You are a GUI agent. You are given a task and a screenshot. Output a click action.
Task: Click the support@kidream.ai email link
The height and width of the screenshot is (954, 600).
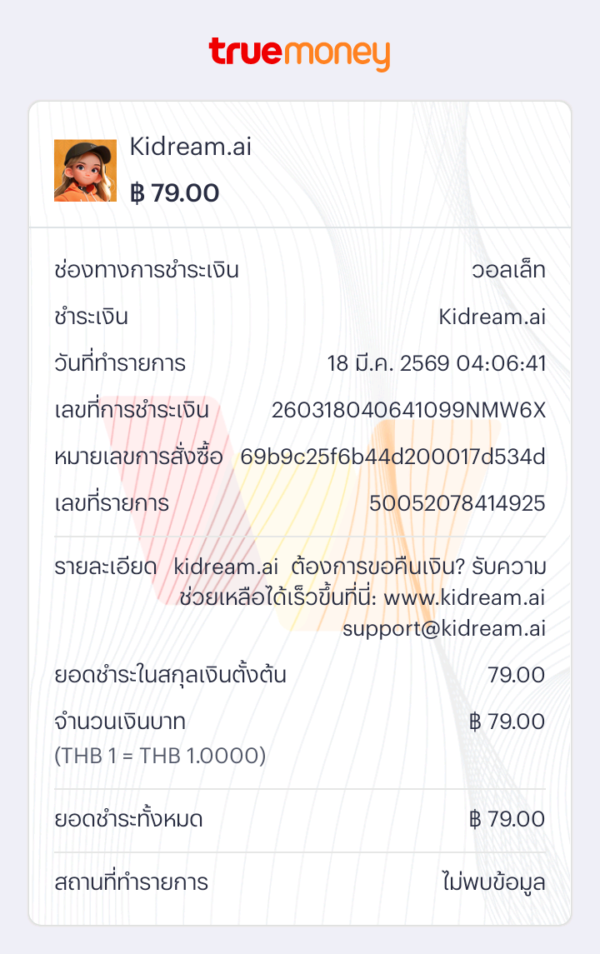[x=444, y=628]
